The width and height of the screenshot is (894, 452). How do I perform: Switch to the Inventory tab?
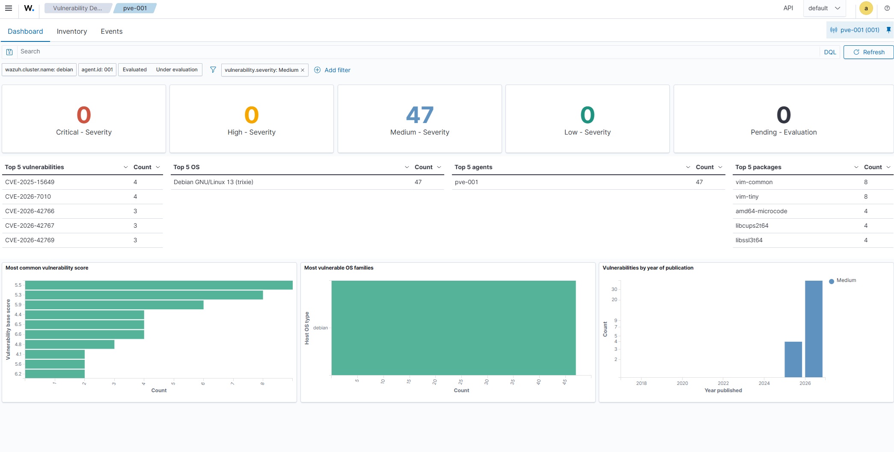72,31
